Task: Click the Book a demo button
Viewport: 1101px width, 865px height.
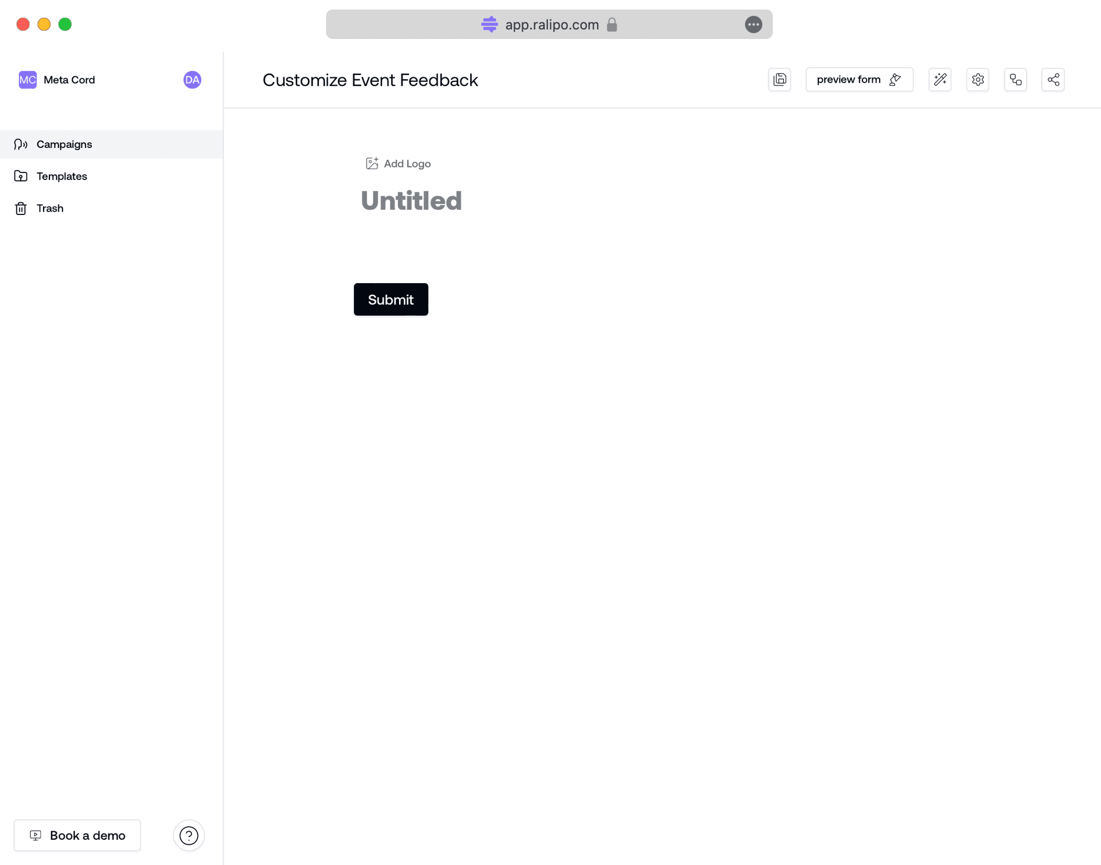Action: click(77, 835)
